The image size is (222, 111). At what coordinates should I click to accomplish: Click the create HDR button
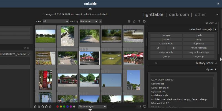click(x=166, y=44)
